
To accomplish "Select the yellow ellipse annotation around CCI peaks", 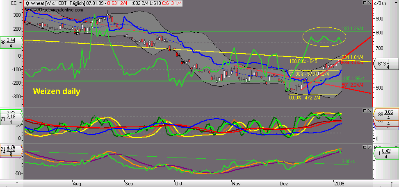I will pyautogui.click(x=324, y=37).
